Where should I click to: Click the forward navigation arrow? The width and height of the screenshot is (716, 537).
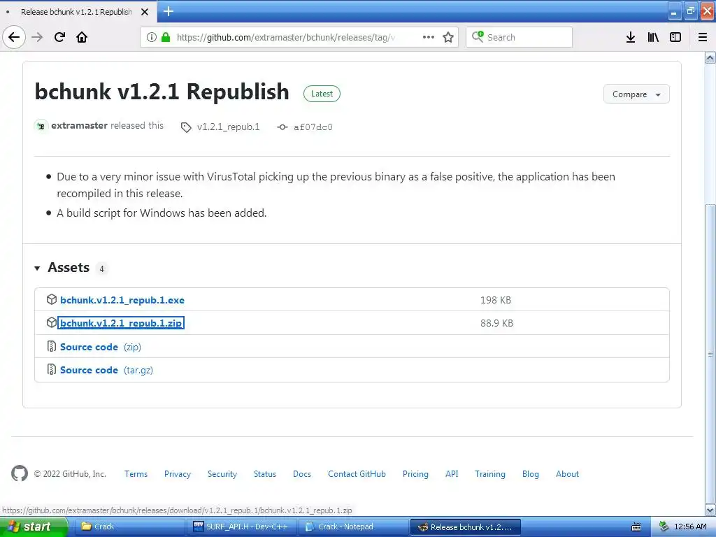(37, 37)
